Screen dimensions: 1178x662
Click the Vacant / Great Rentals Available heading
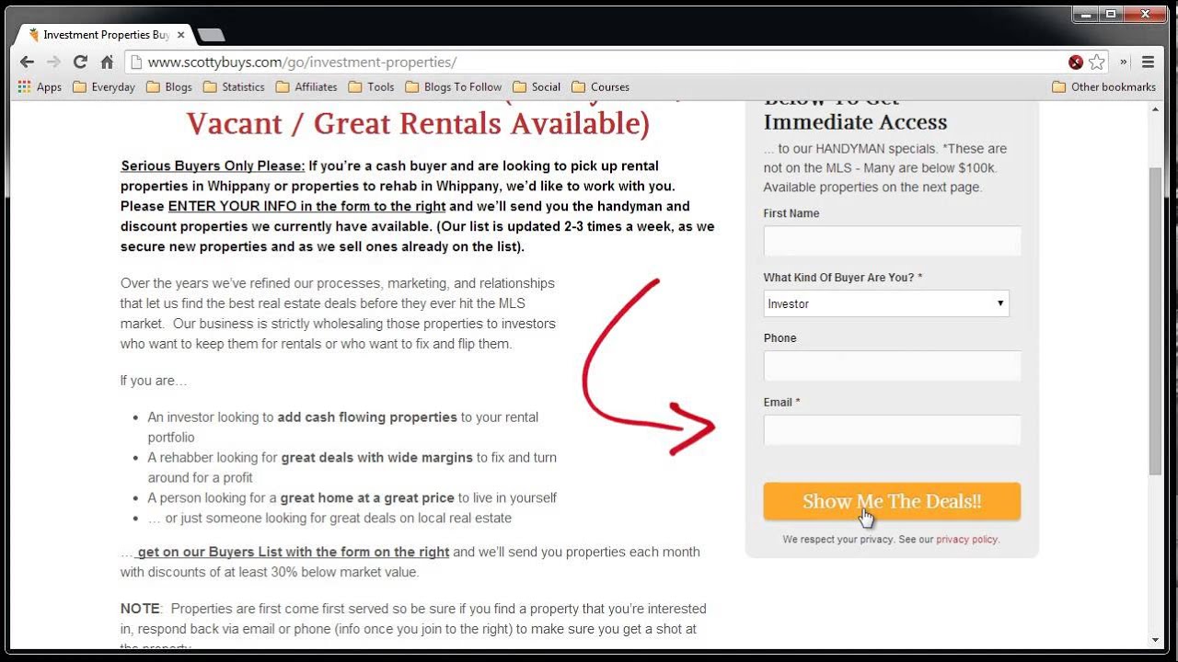pos(418,123)
